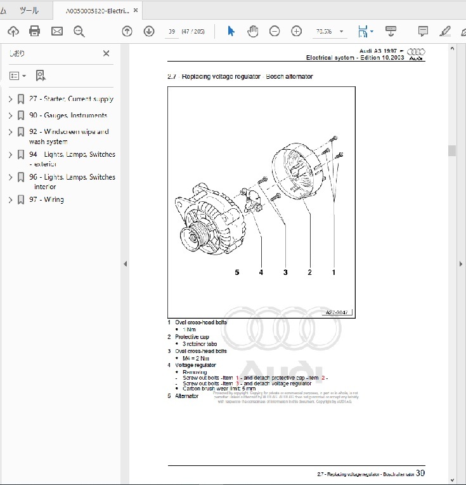466x485 pixels.
Task: Click the find bookmark icon
Action: [x=41, y=76]
